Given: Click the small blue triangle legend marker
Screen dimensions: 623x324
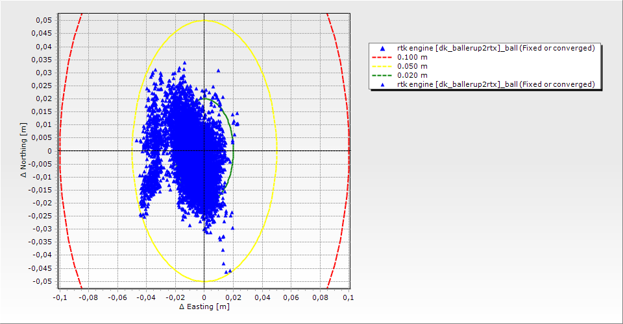Looking at the screenshot, I should (x=382, y=84).
